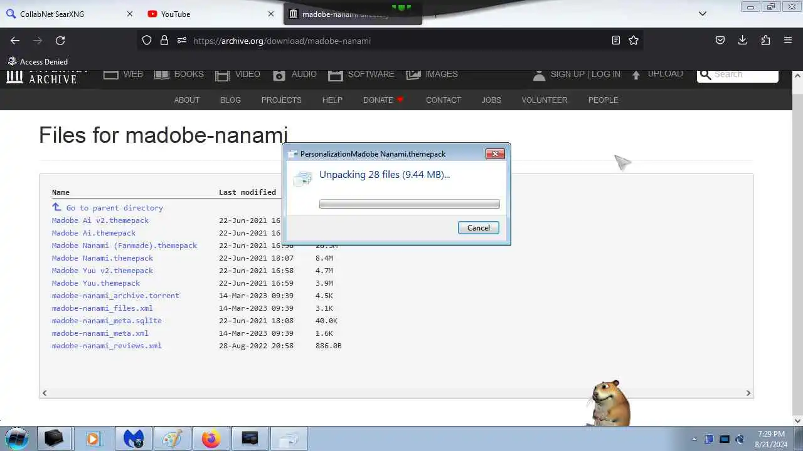Click the shield tracking protection icon
The image size is (803, 451).
click(147, 41)
